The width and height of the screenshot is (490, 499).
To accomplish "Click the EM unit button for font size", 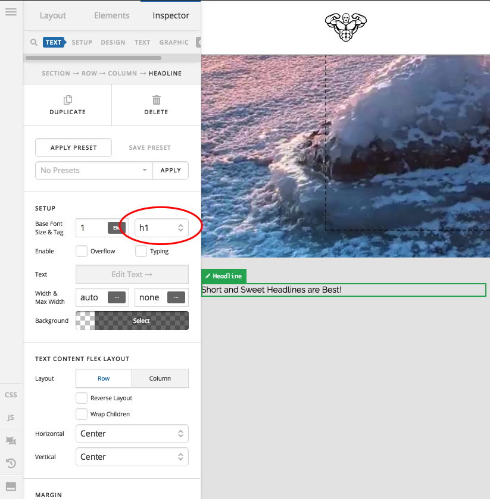I will point(117,228).
